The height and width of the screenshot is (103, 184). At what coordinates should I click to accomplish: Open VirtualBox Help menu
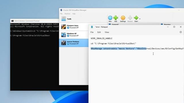tap(74, 14)
